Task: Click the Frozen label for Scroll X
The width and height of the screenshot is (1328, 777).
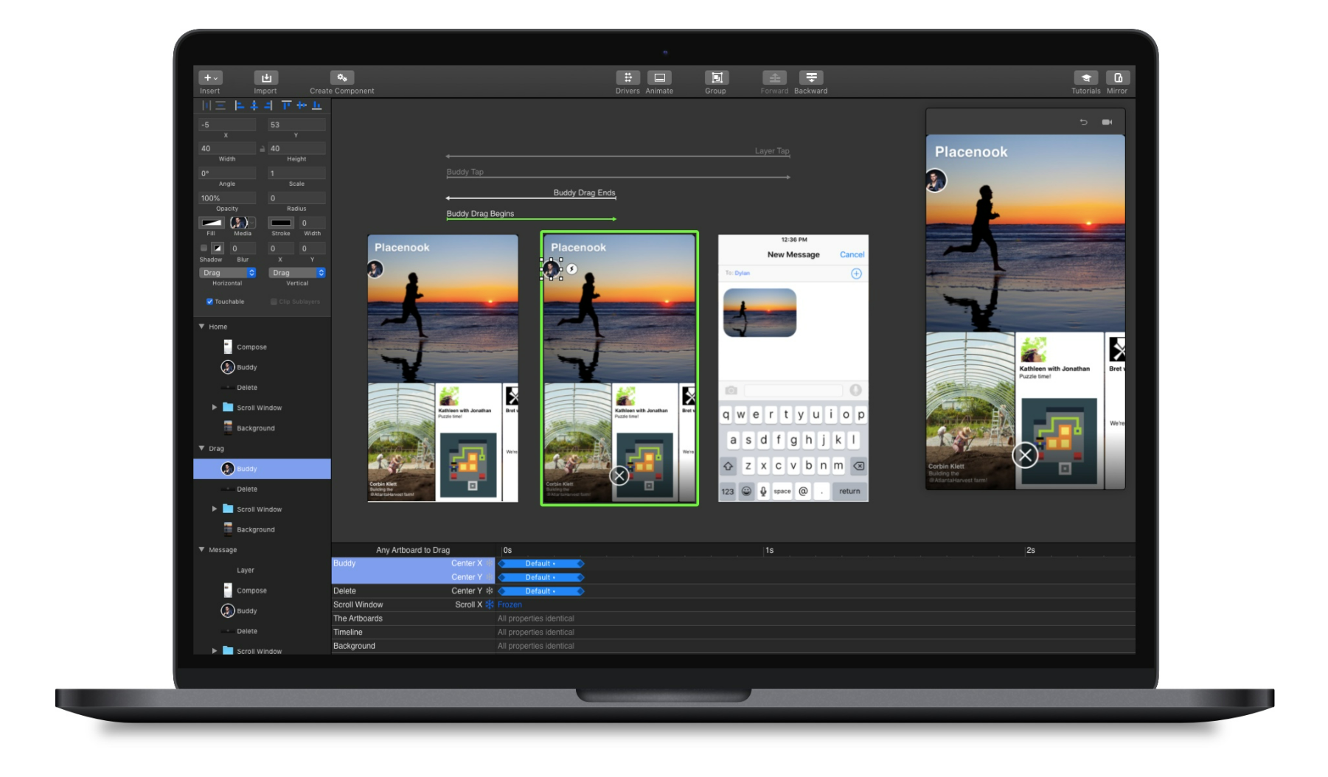Action: (510, 604)
